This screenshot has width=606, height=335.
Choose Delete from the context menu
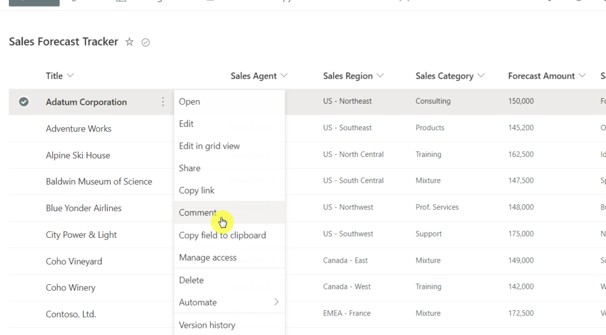coord(230,280)
